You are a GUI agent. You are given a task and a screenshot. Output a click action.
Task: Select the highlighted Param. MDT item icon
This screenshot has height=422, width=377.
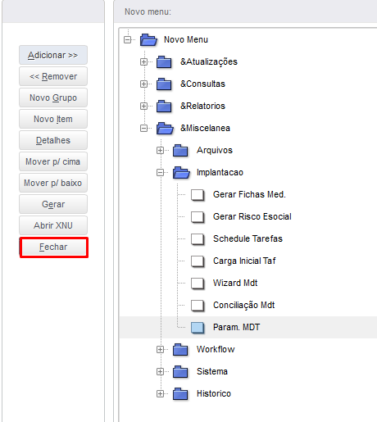click(198, 328)
